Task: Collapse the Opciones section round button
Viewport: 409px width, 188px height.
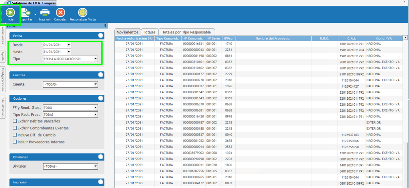Action: 101,98
